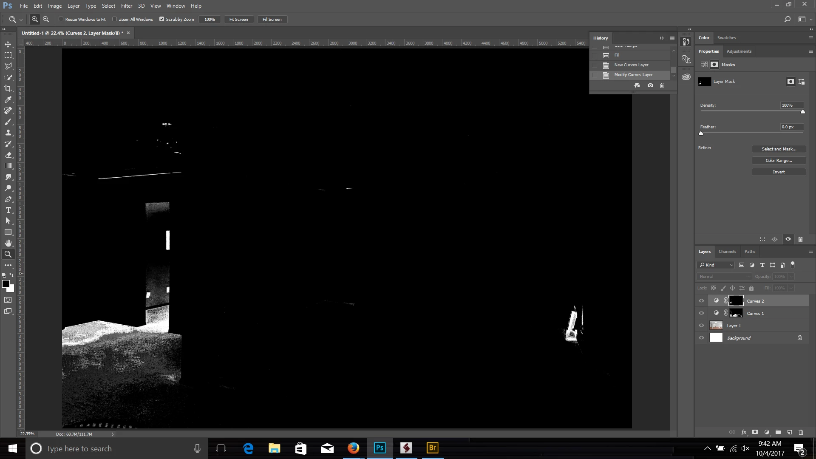Select the Horizontal Type tool
The image size is (816, 459).
tap(8, 210)
